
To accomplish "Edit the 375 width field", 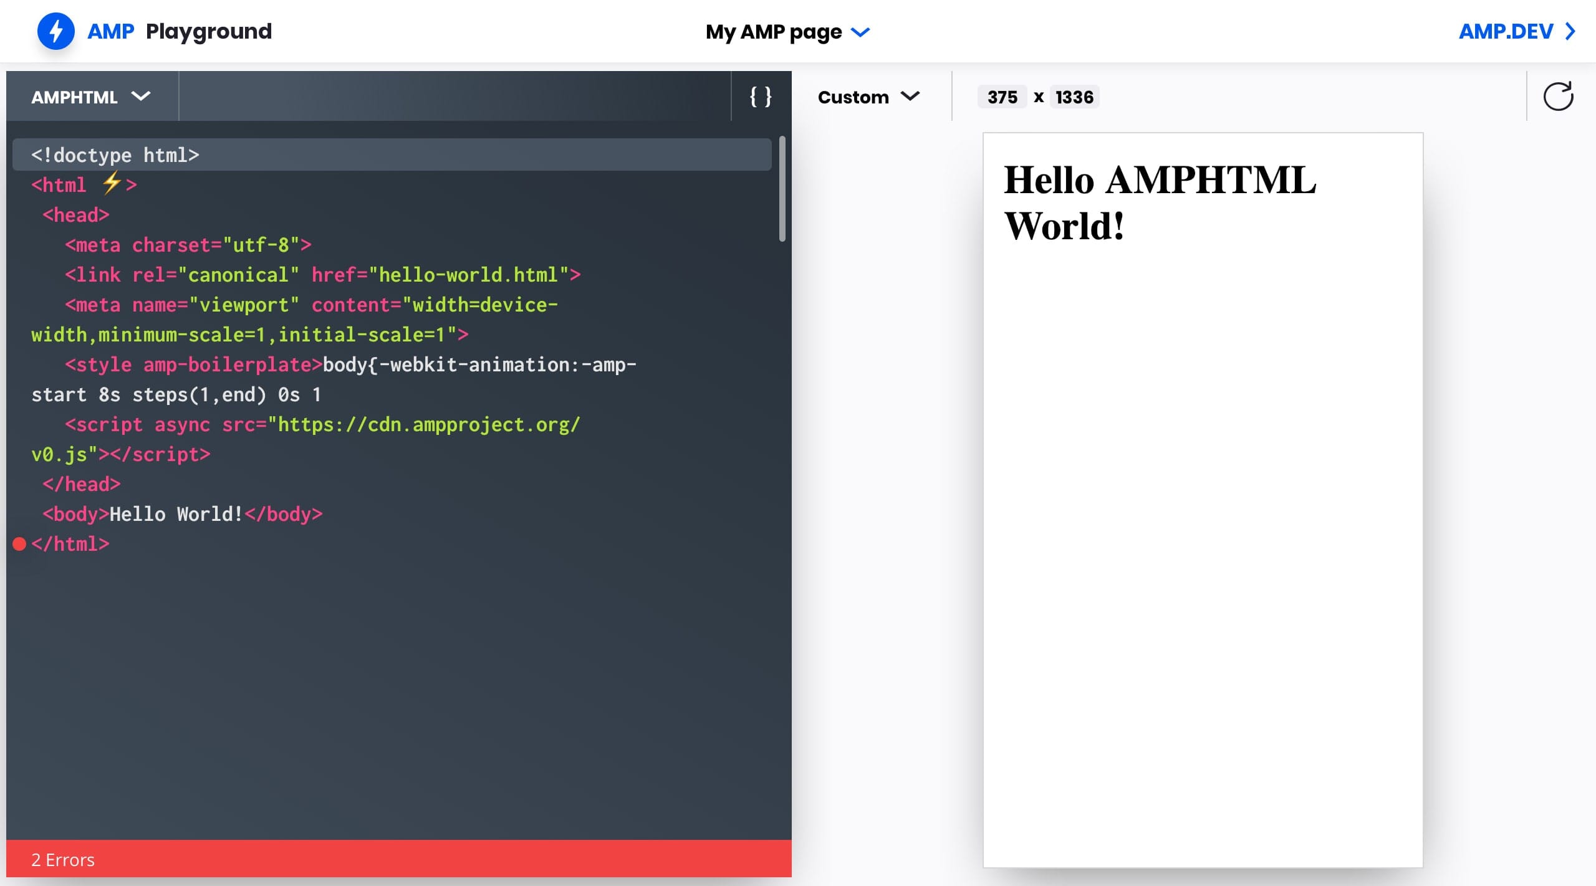I will 1002,97.
